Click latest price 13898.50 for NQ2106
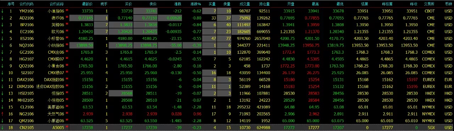Image resolution: width=454 pixels, height=131 pixels. coord(85,45)
